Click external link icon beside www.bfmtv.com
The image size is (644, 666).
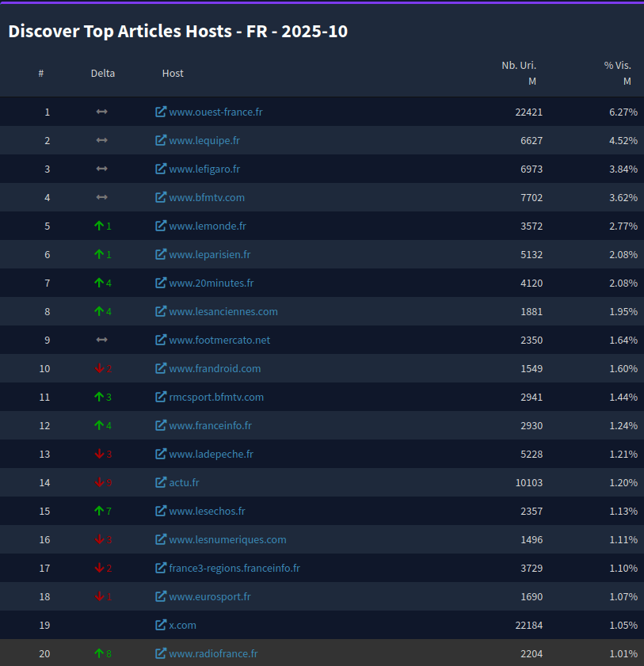click(x=161, y=197)
